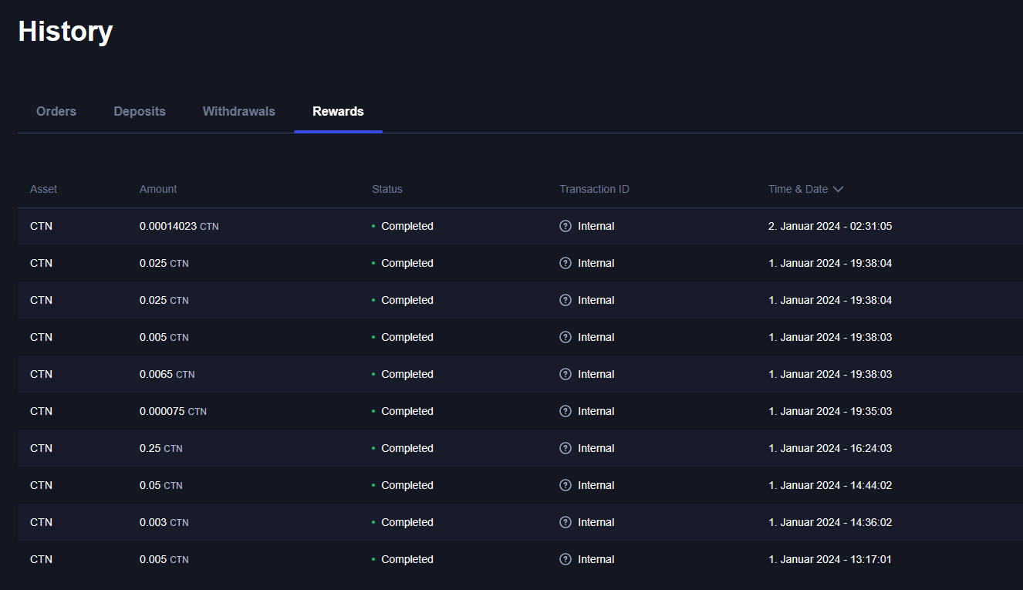Click the question-mark icon in the 0.005 CTN 19:38:03 row

(566, 337)
